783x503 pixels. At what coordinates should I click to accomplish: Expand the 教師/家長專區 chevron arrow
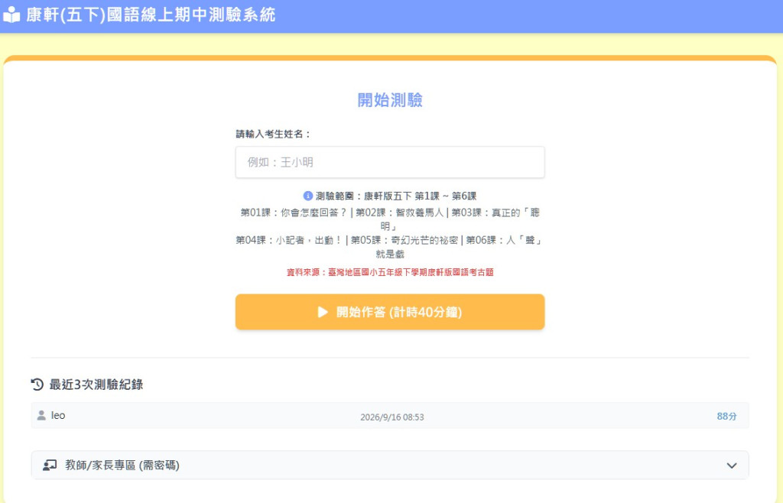[x=732, y=466]
